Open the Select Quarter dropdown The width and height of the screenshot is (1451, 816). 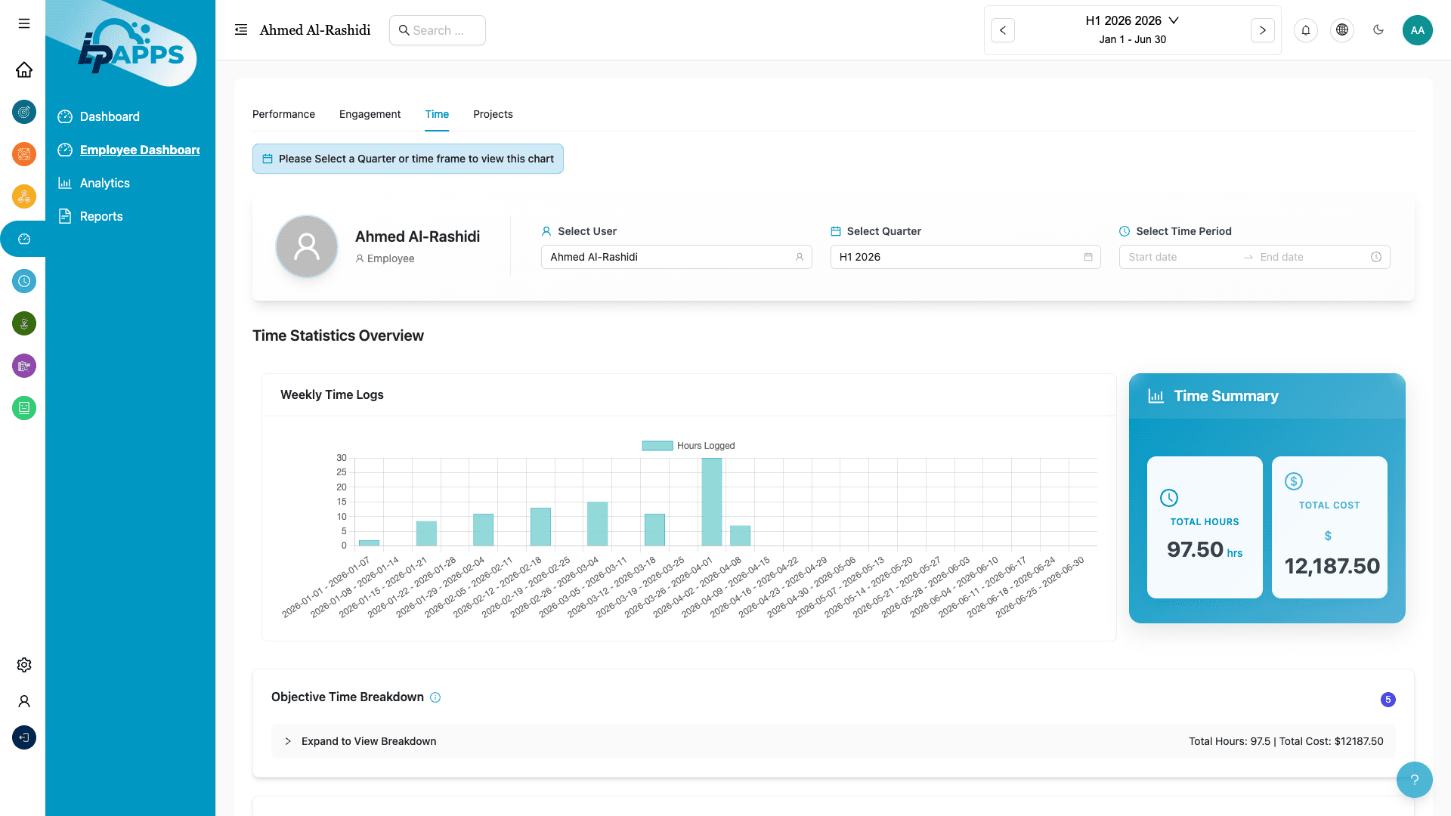[965, 257]
